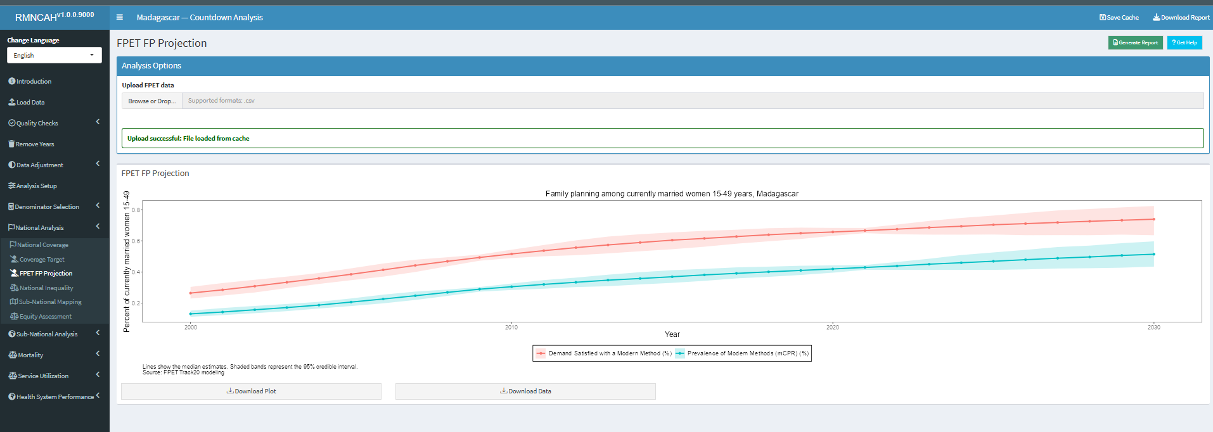The image size is (1213, 432).
Task: Go to Load Data page
Action: coord(55,102)
